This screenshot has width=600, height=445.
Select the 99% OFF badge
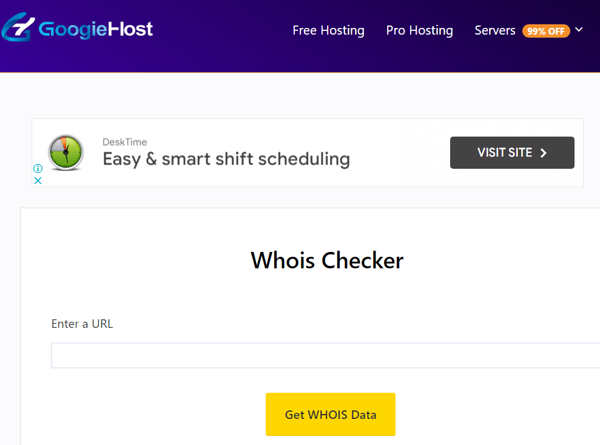pos(546,30)
